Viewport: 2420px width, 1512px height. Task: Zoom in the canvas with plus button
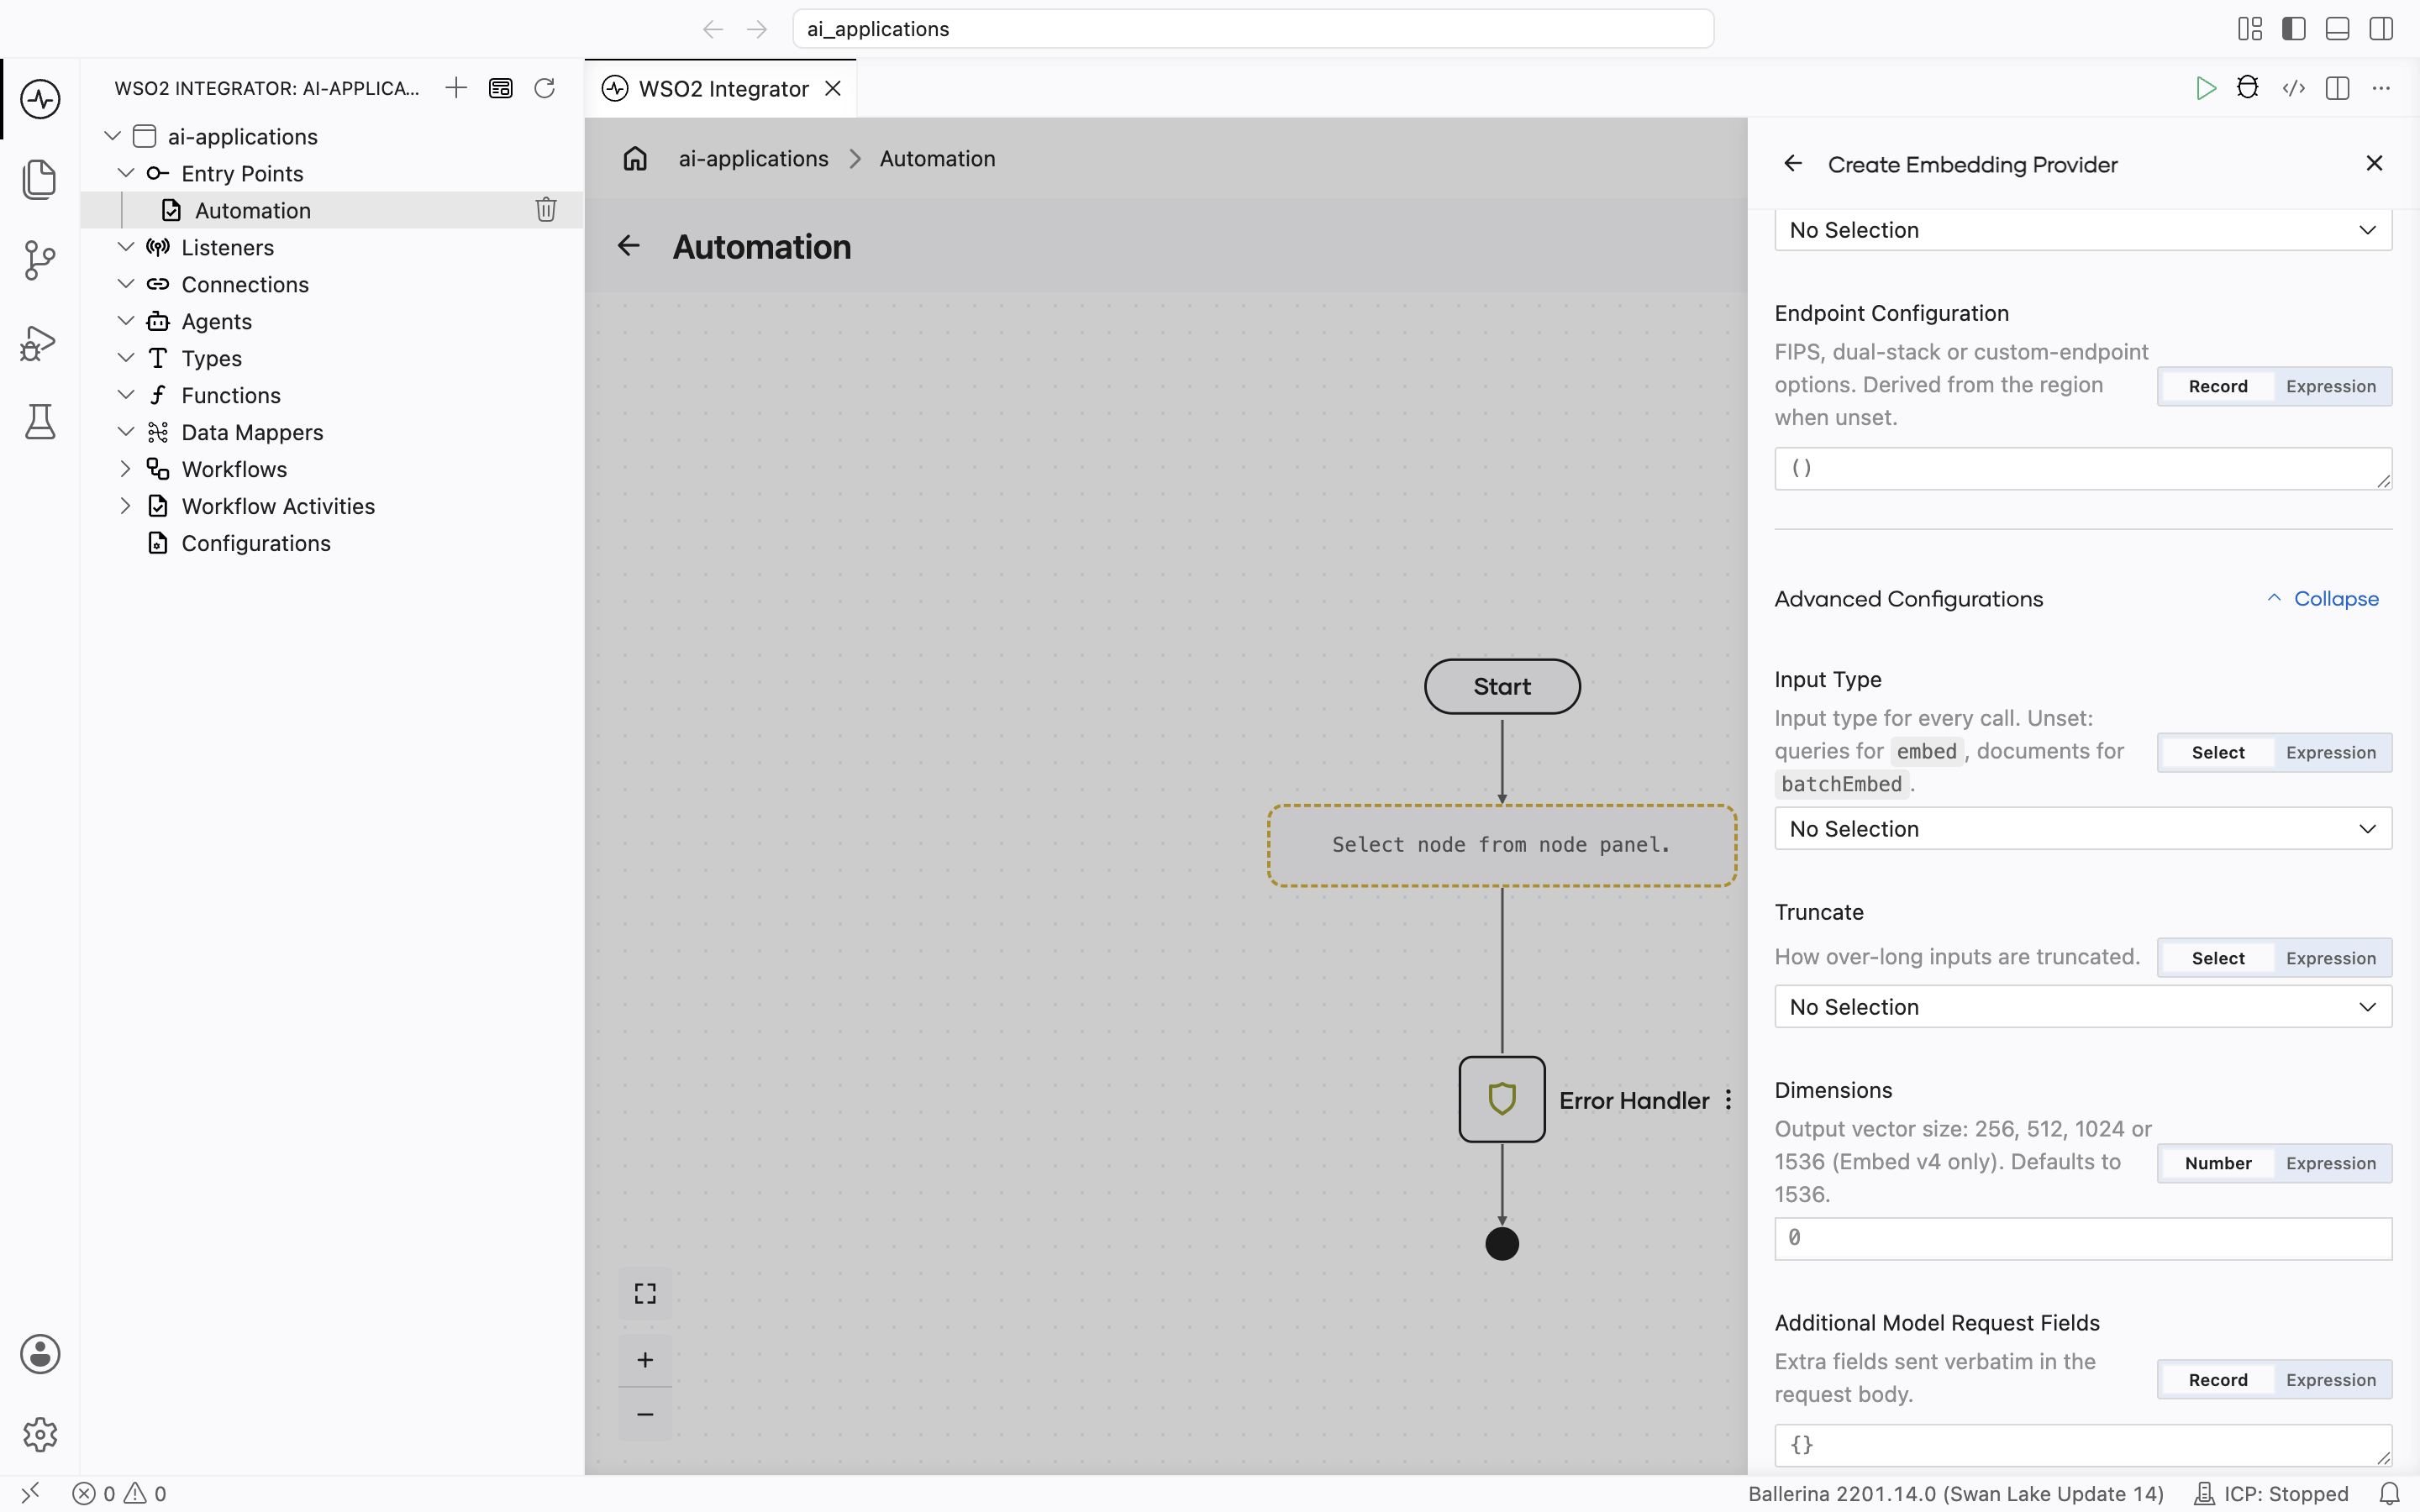pyautogui.click(x=645, y=1360)
